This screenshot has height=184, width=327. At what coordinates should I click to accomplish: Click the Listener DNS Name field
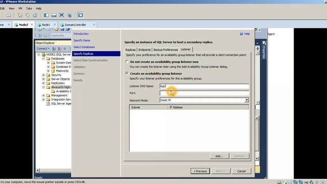pyautogui.click(x=204, y=86)
